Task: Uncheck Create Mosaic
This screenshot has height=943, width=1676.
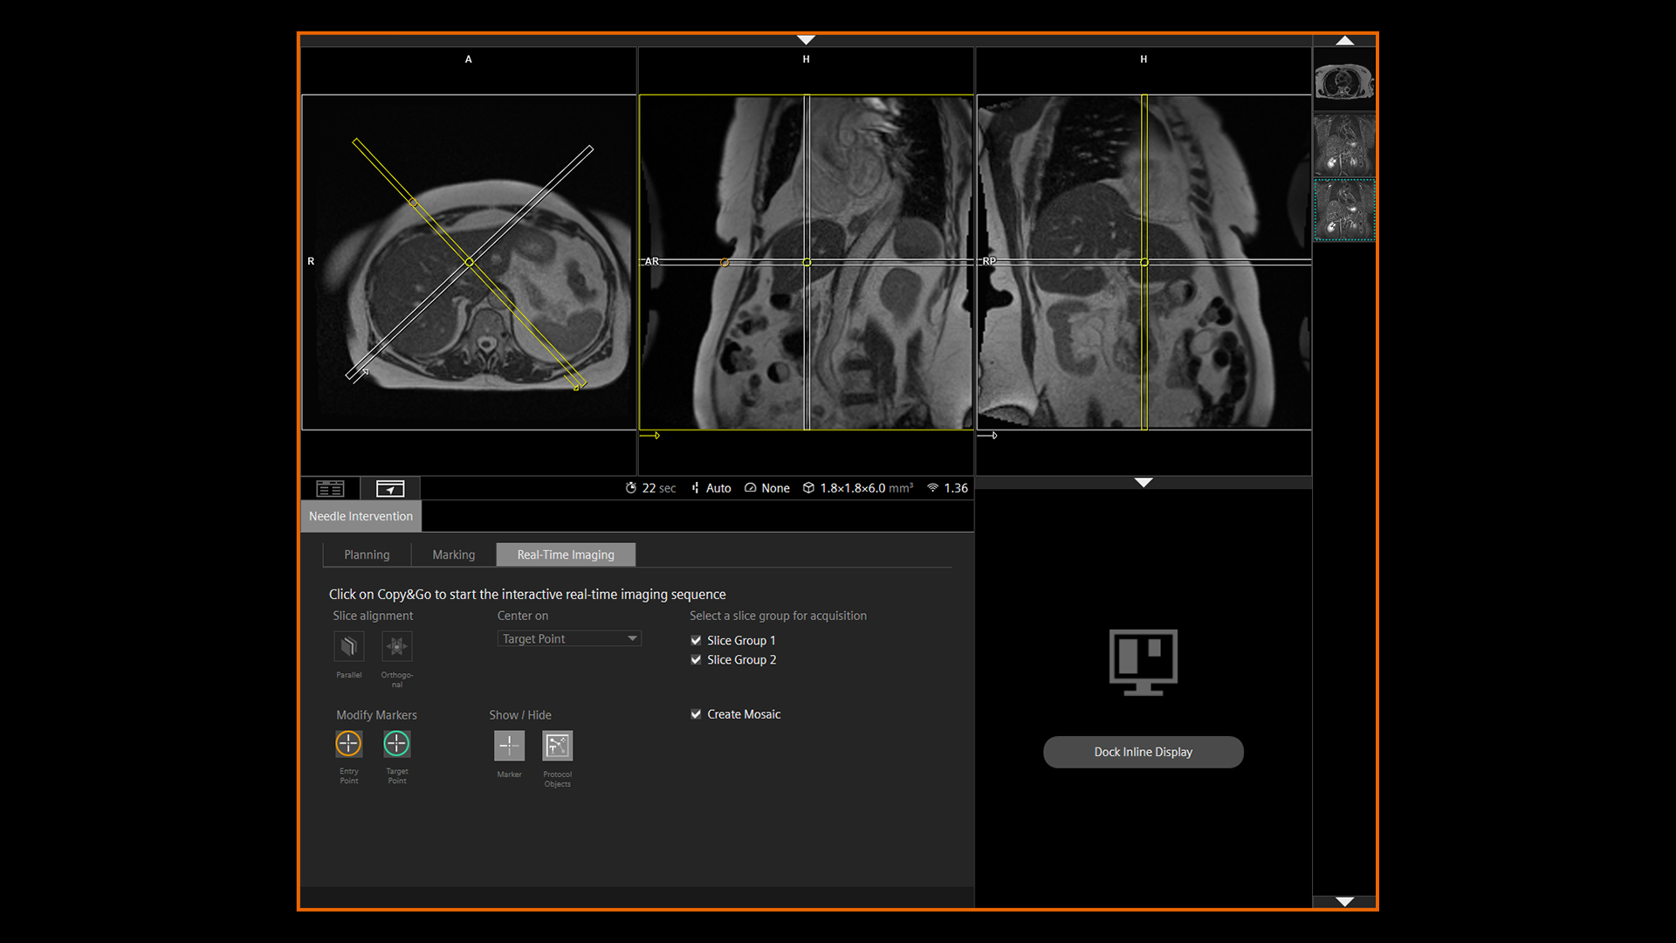Action: (696, 713)
